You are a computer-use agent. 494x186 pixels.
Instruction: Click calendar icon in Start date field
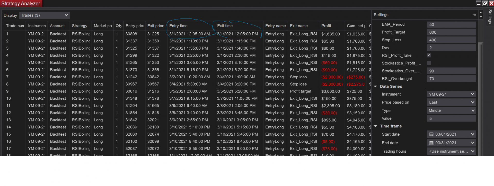click(x=431, y=134)
